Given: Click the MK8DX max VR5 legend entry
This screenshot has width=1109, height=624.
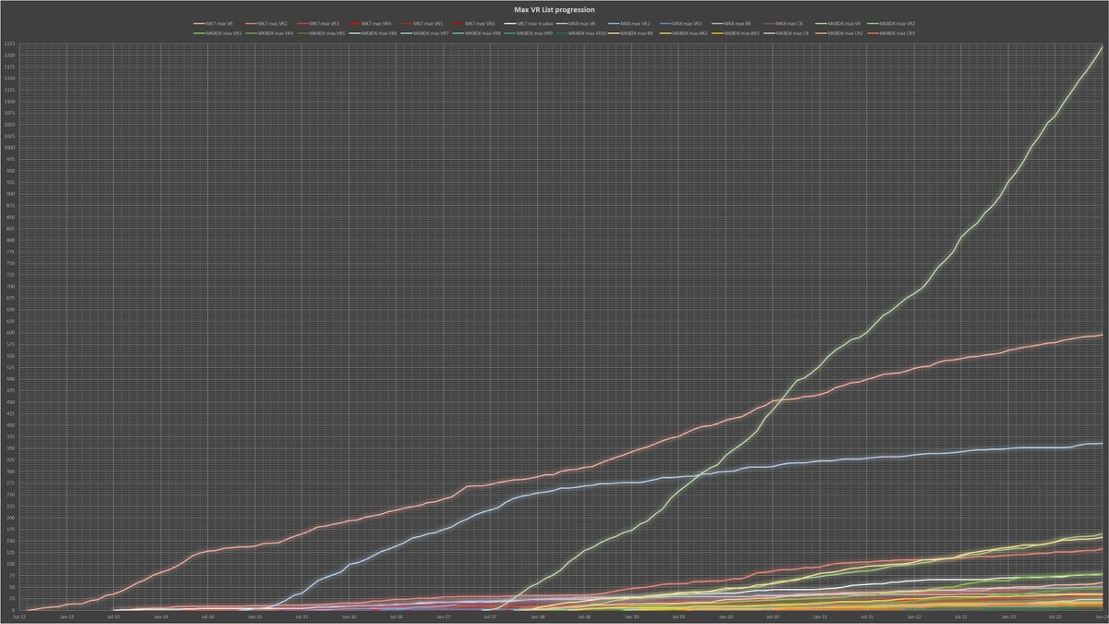Looking at the screenshot, I should click(321, 33).
